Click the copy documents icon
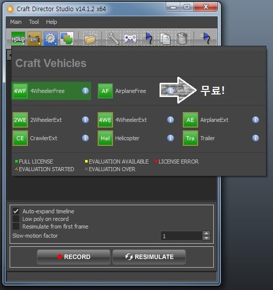Viewport: 273px width, 290px height. pos(165,39)
